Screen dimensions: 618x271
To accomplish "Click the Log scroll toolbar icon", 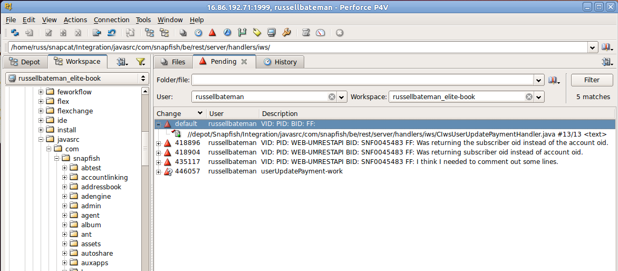I will 305,33.
